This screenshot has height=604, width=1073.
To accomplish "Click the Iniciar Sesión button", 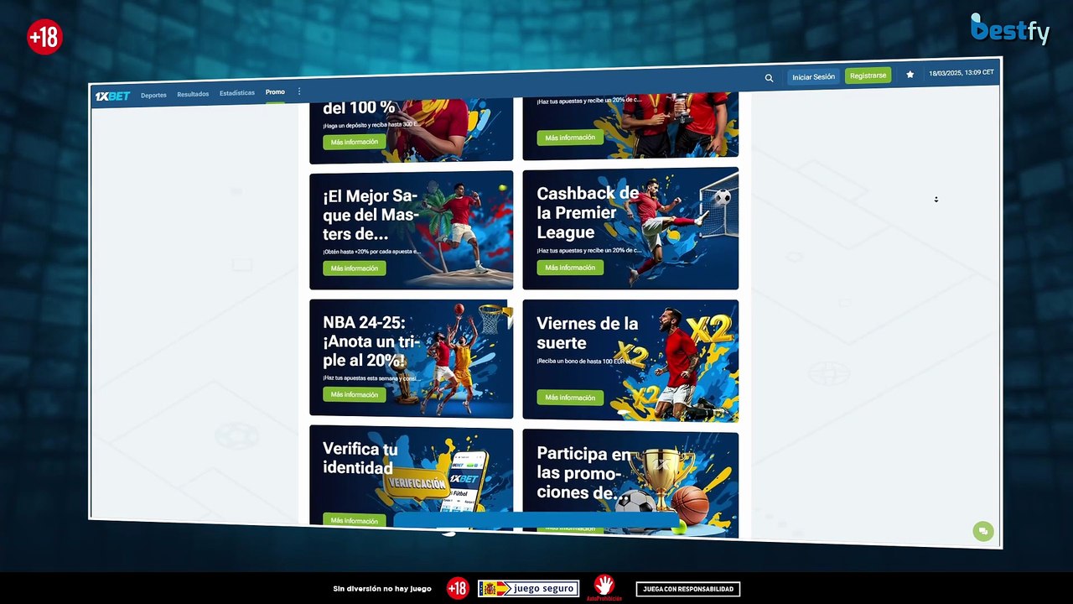I will coord(813,77).
